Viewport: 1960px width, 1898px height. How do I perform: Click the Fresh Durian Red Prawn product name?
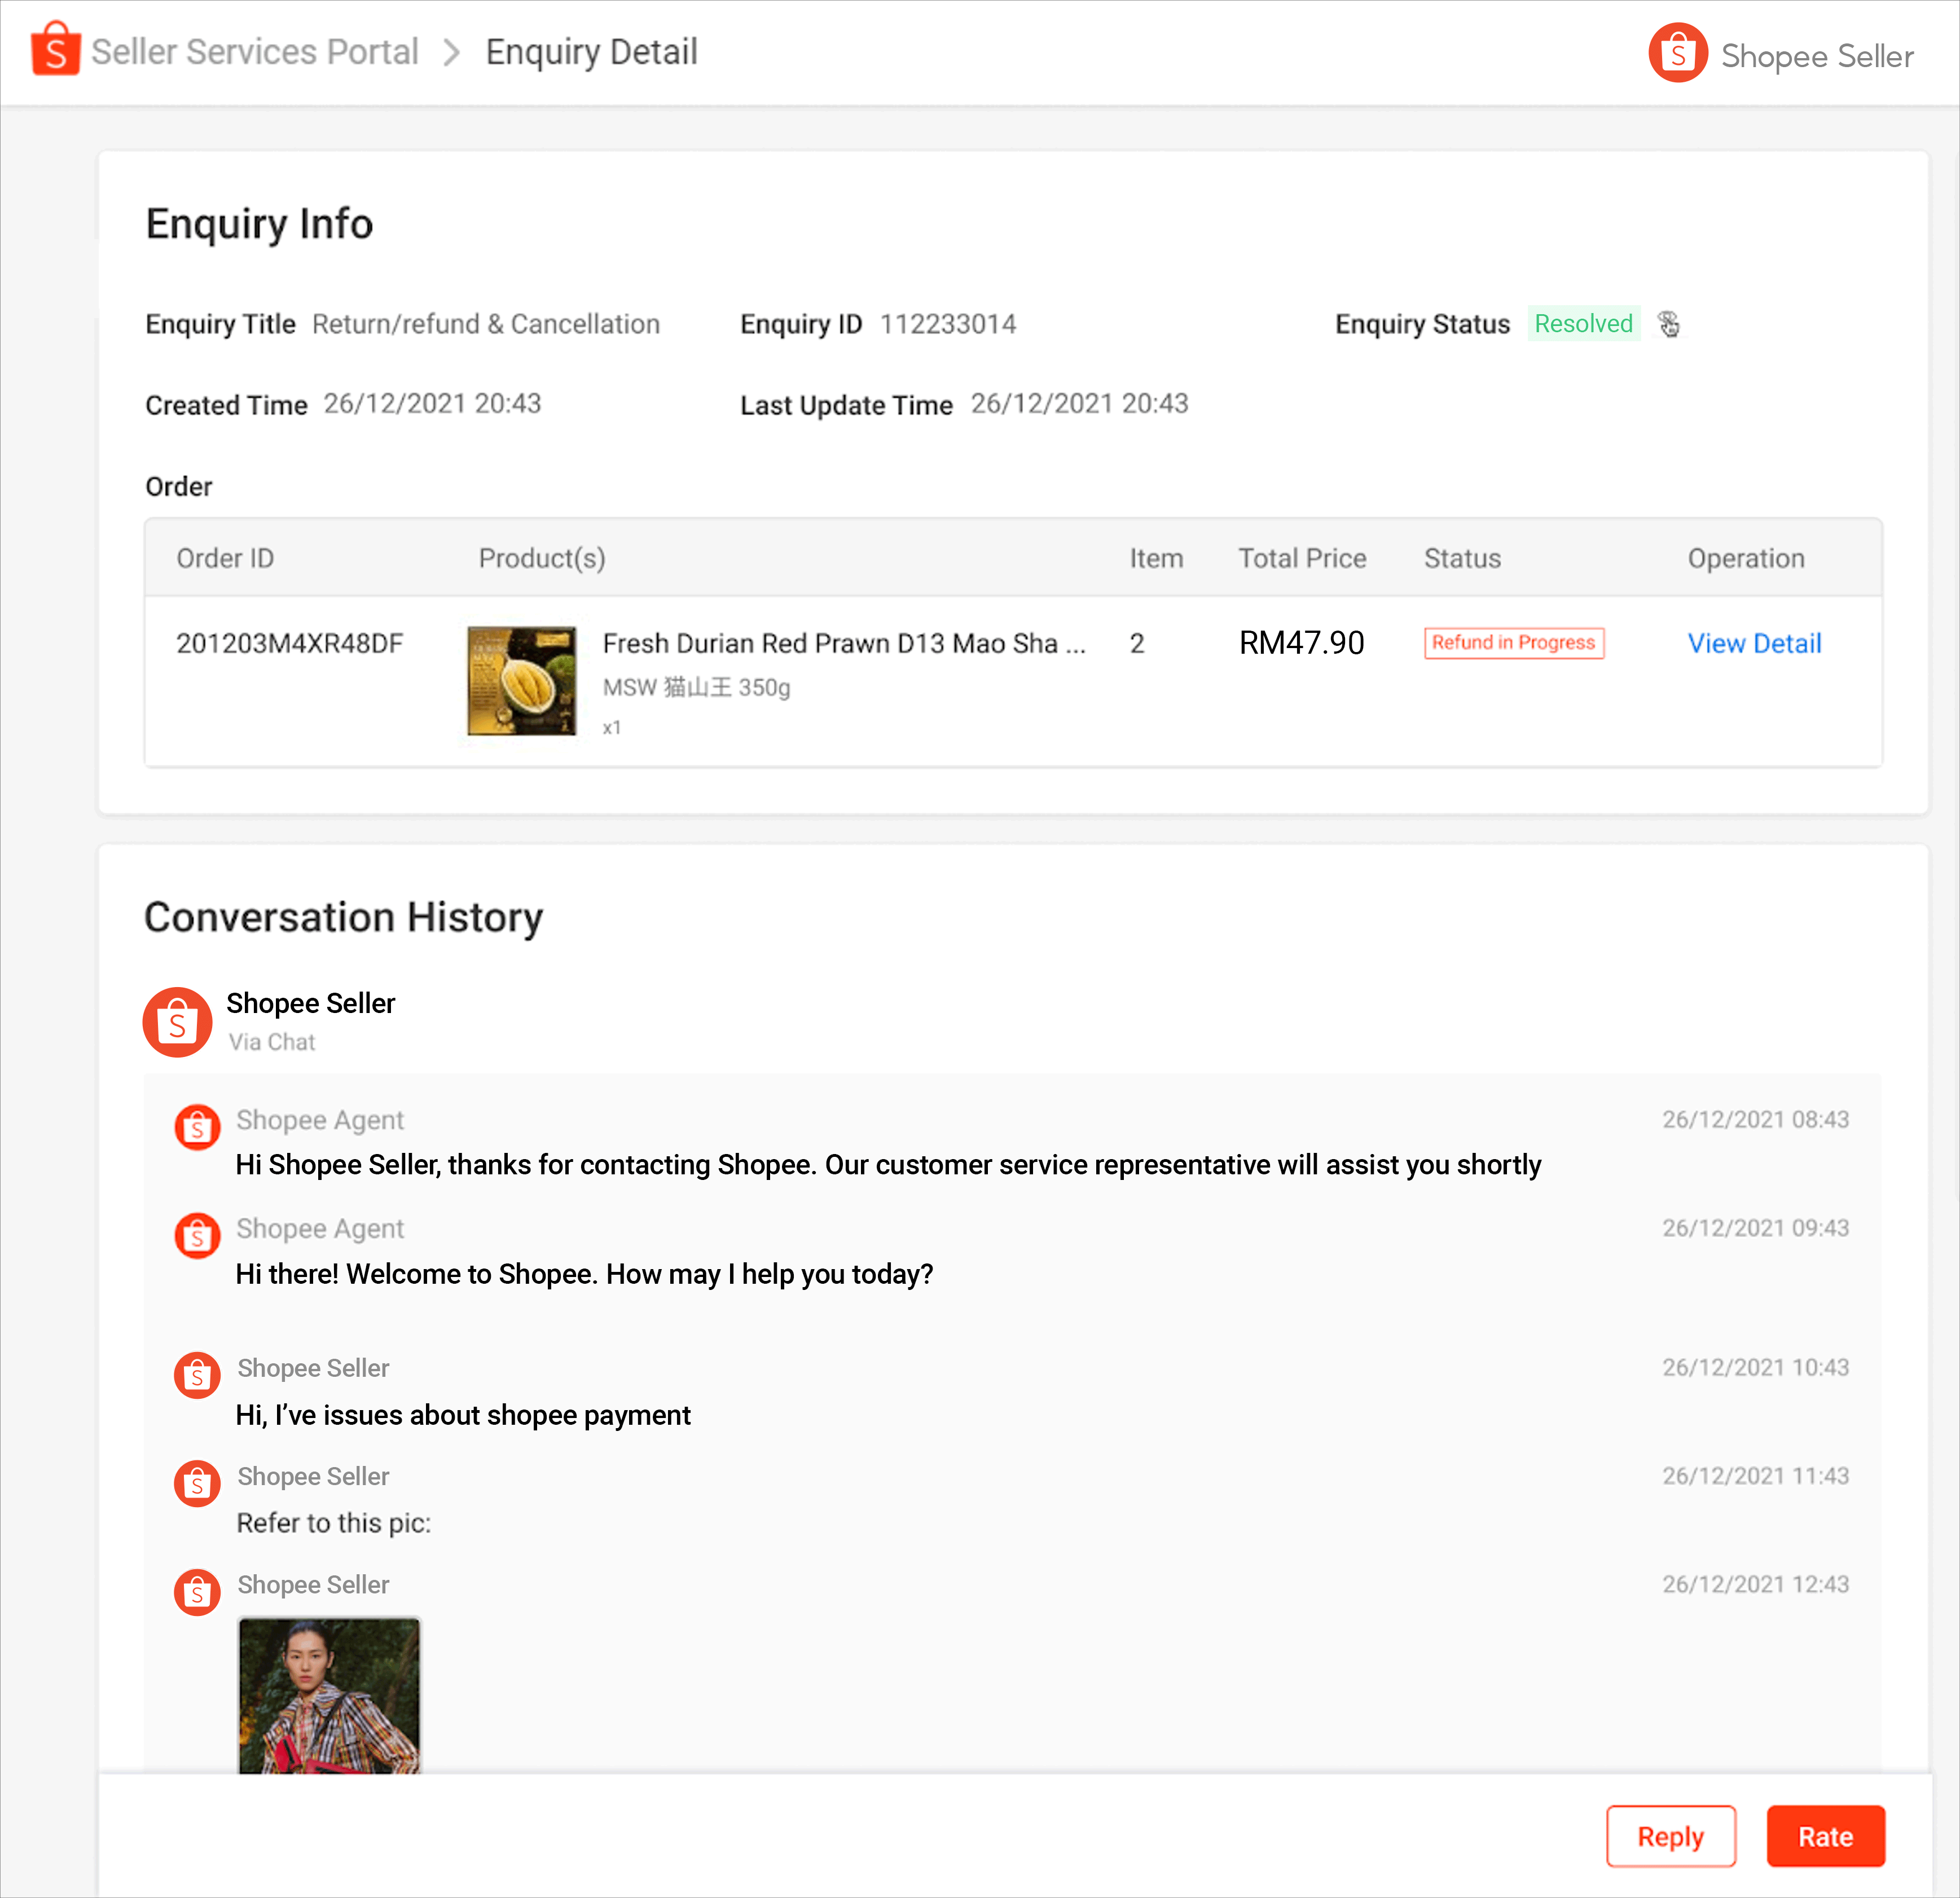pyautogui.click(x=843, y=642)
